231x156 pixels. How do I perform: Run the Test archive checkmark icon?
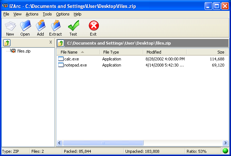(73, 27)
